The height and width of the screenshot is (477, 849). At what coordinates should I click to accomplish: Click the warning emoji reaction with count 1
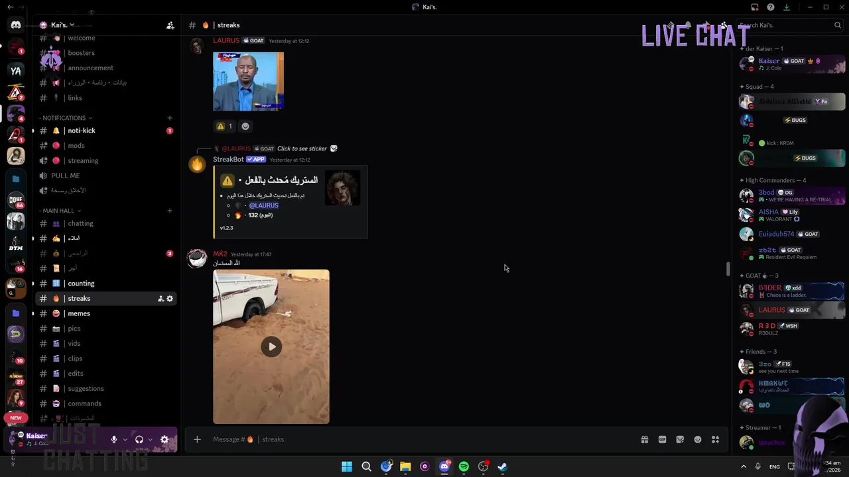(x=224, y=126)
